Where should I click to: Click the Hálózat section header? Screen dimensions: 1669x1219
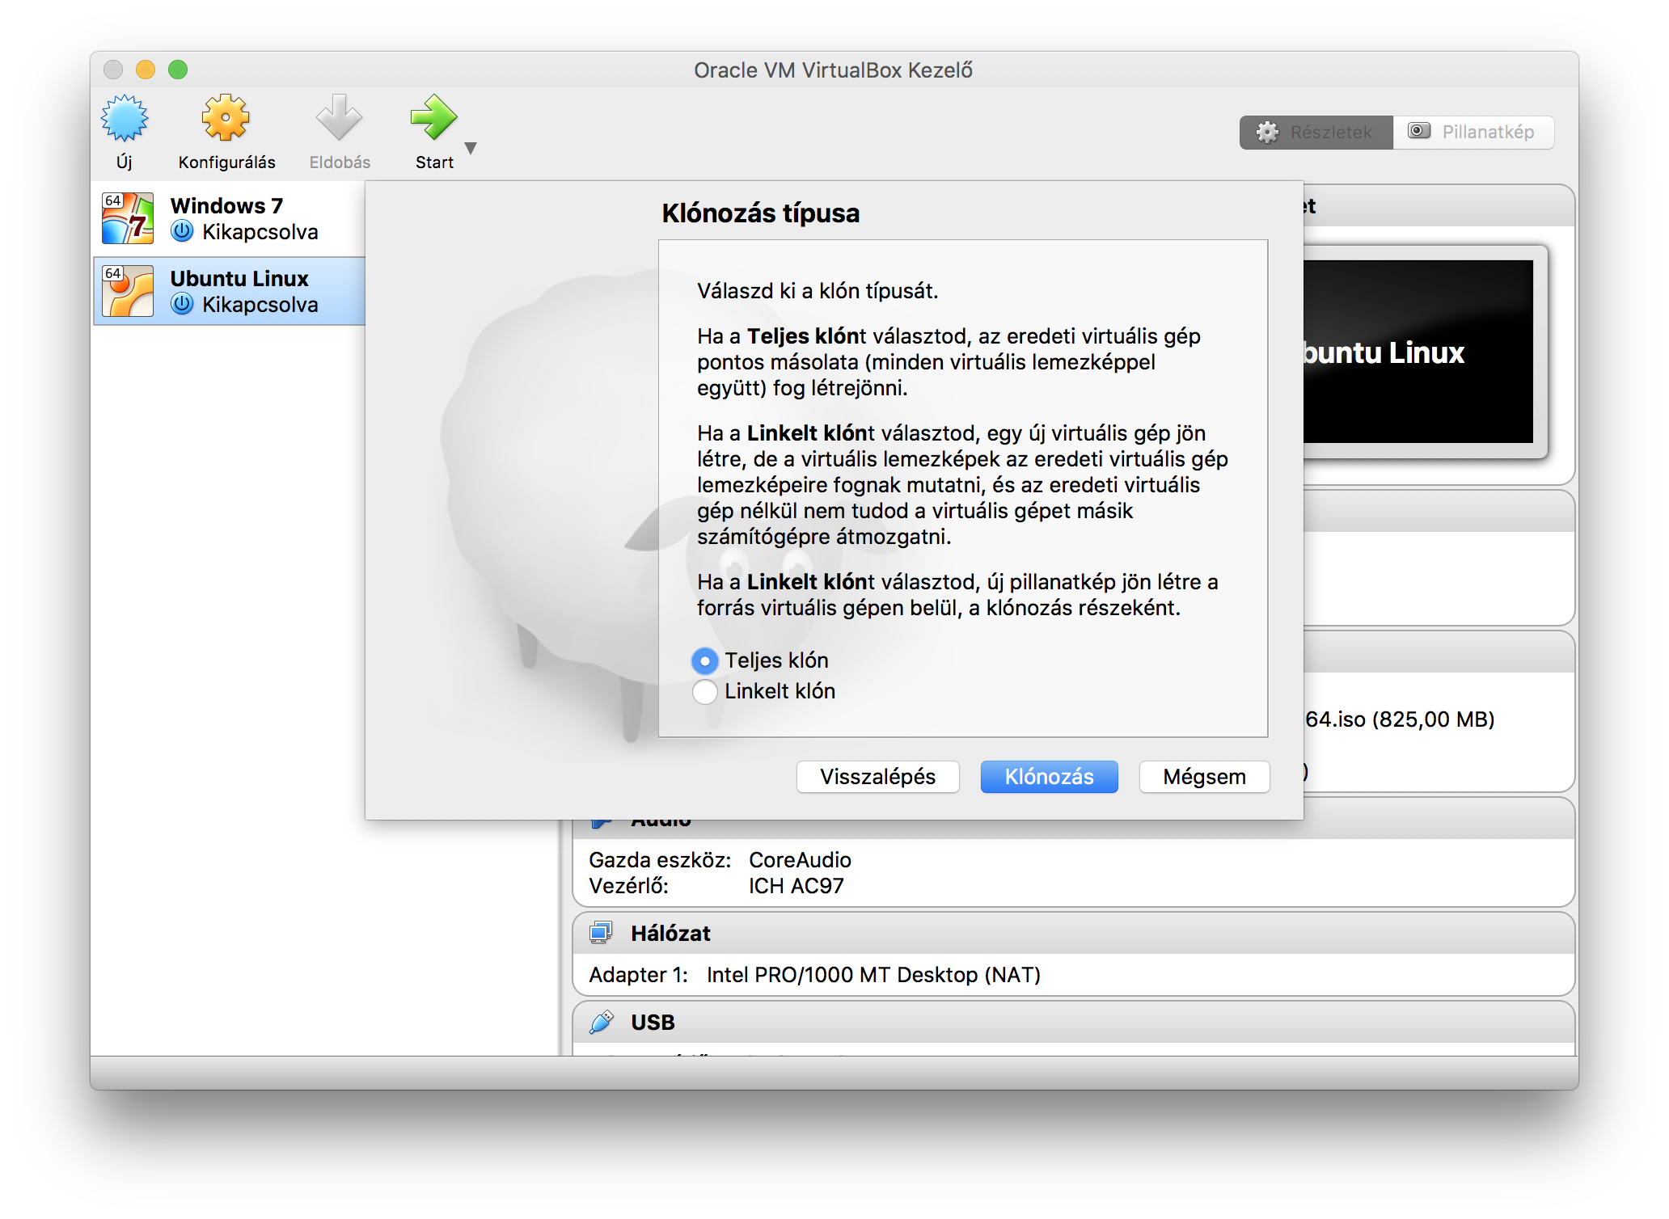tap(1073, 933)
